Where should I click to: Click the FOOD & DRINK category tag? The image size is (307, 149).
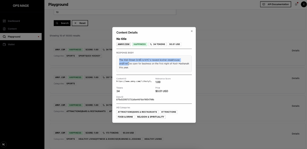[125, 117]
